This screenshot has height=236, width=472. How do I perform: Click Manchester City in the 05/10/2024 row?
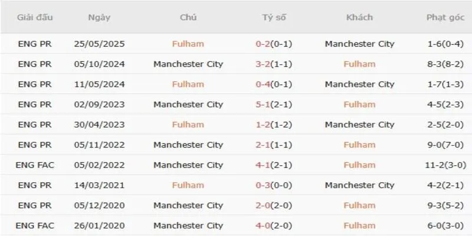tap(188, 64)
